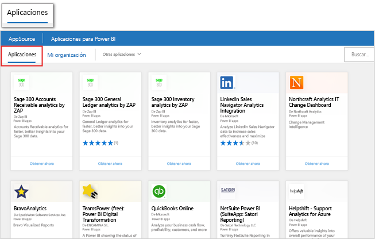Click Obtener ahora for Northcraft Analytics

[x=316, y=164]
